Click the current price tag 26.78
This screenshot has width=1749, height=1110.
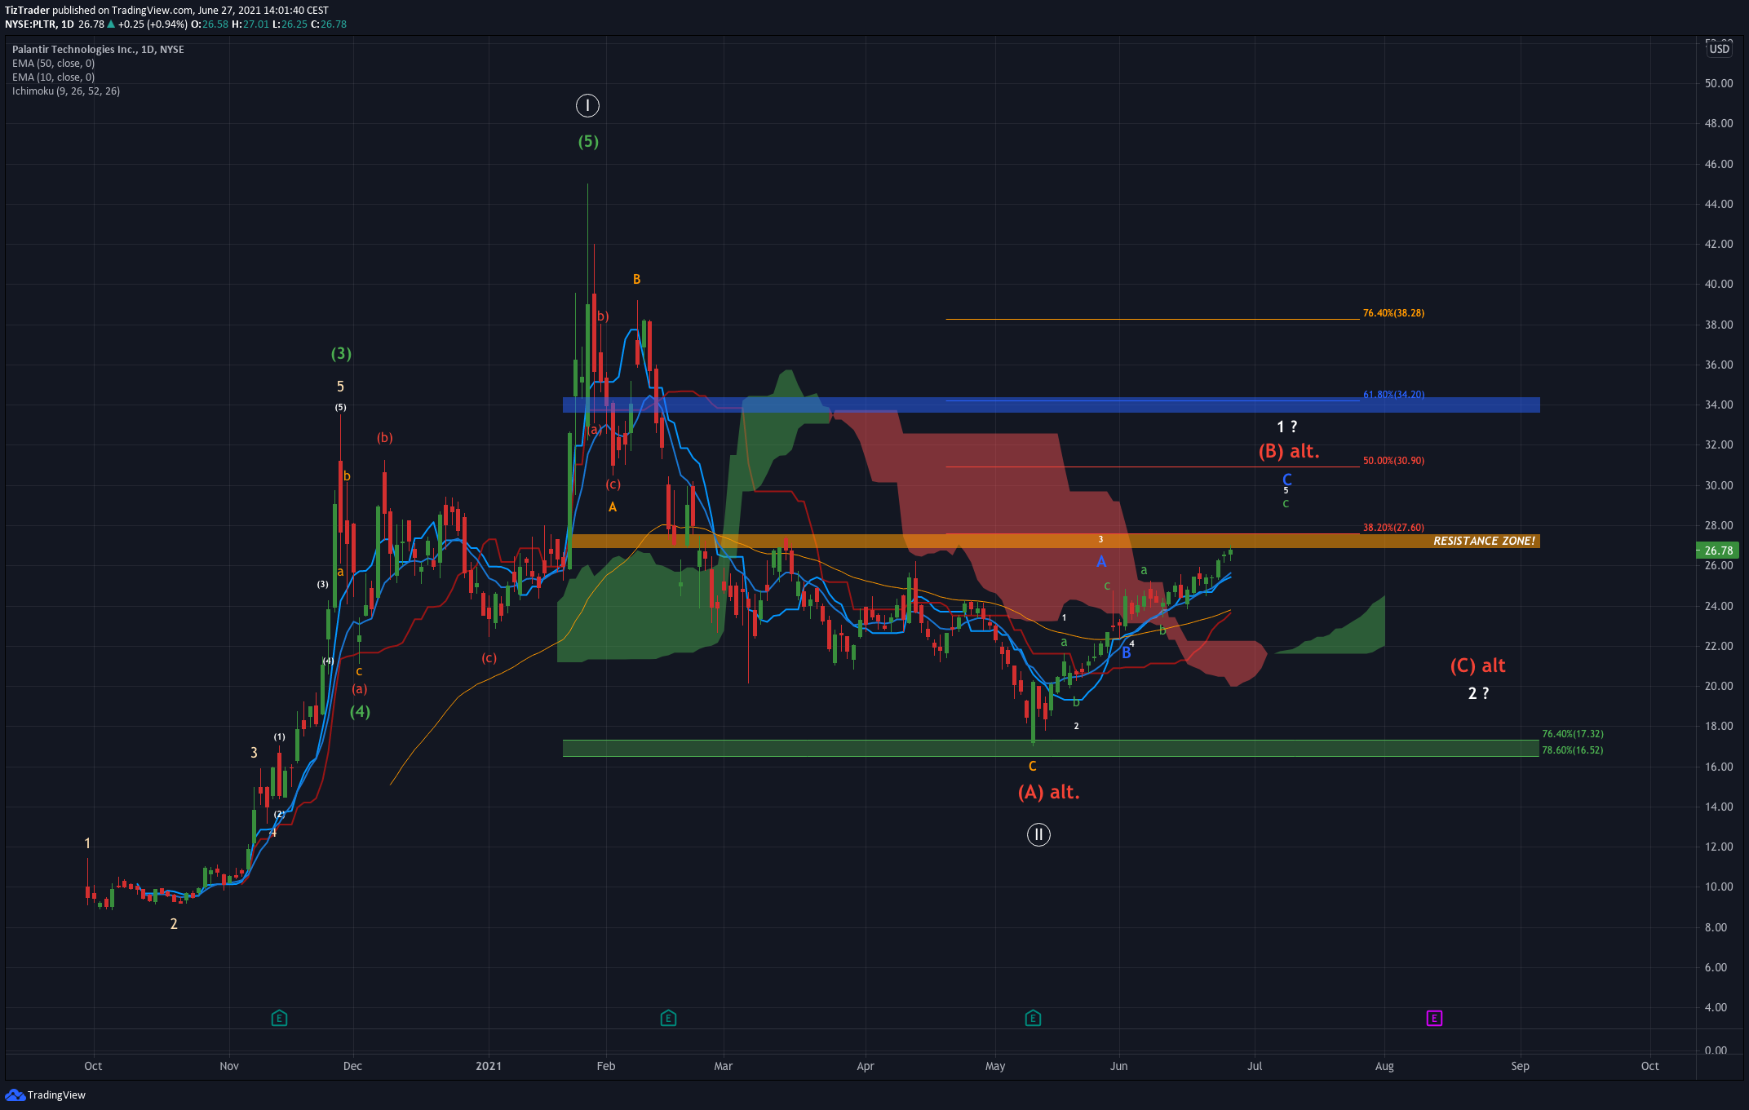(1718, 551)
